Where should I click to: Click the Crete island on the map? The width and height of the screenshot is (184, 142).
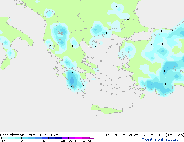(x=106, y=109)
